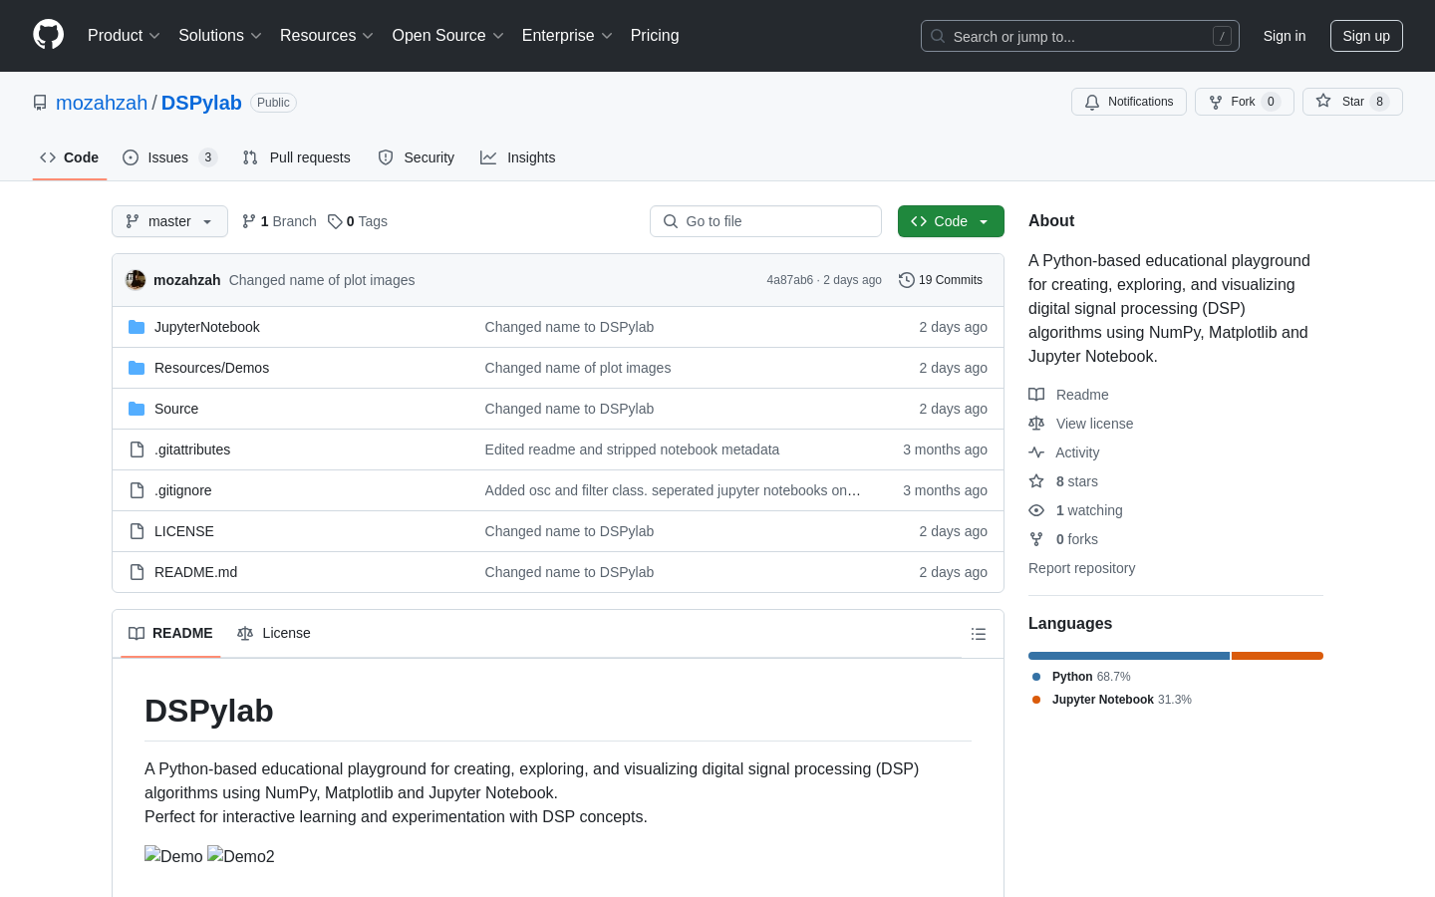
Task: Open the green Code dropdown
Action: 951,221
